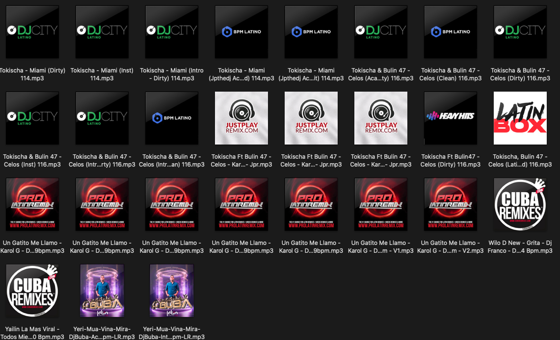Click Celos (Intr...rty) 116 DJ City thumbnail
This screenshot has width=560, height=340.
coord(102,118)
